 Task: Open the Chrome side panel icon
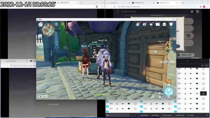point(201,7)
